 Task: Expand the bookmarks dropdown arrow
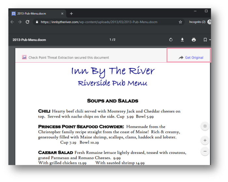click(210, 40)
